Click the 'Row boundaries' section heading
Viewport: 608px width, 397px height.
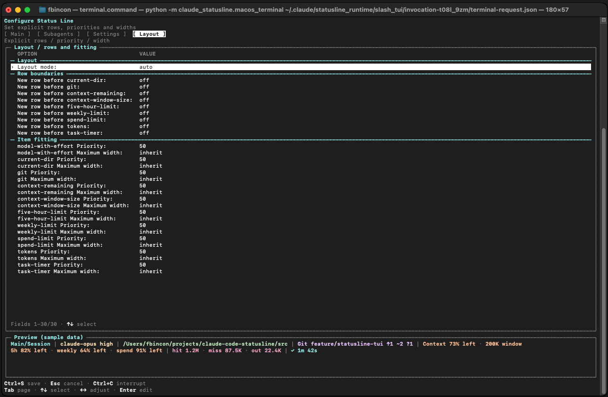(41, 73)
